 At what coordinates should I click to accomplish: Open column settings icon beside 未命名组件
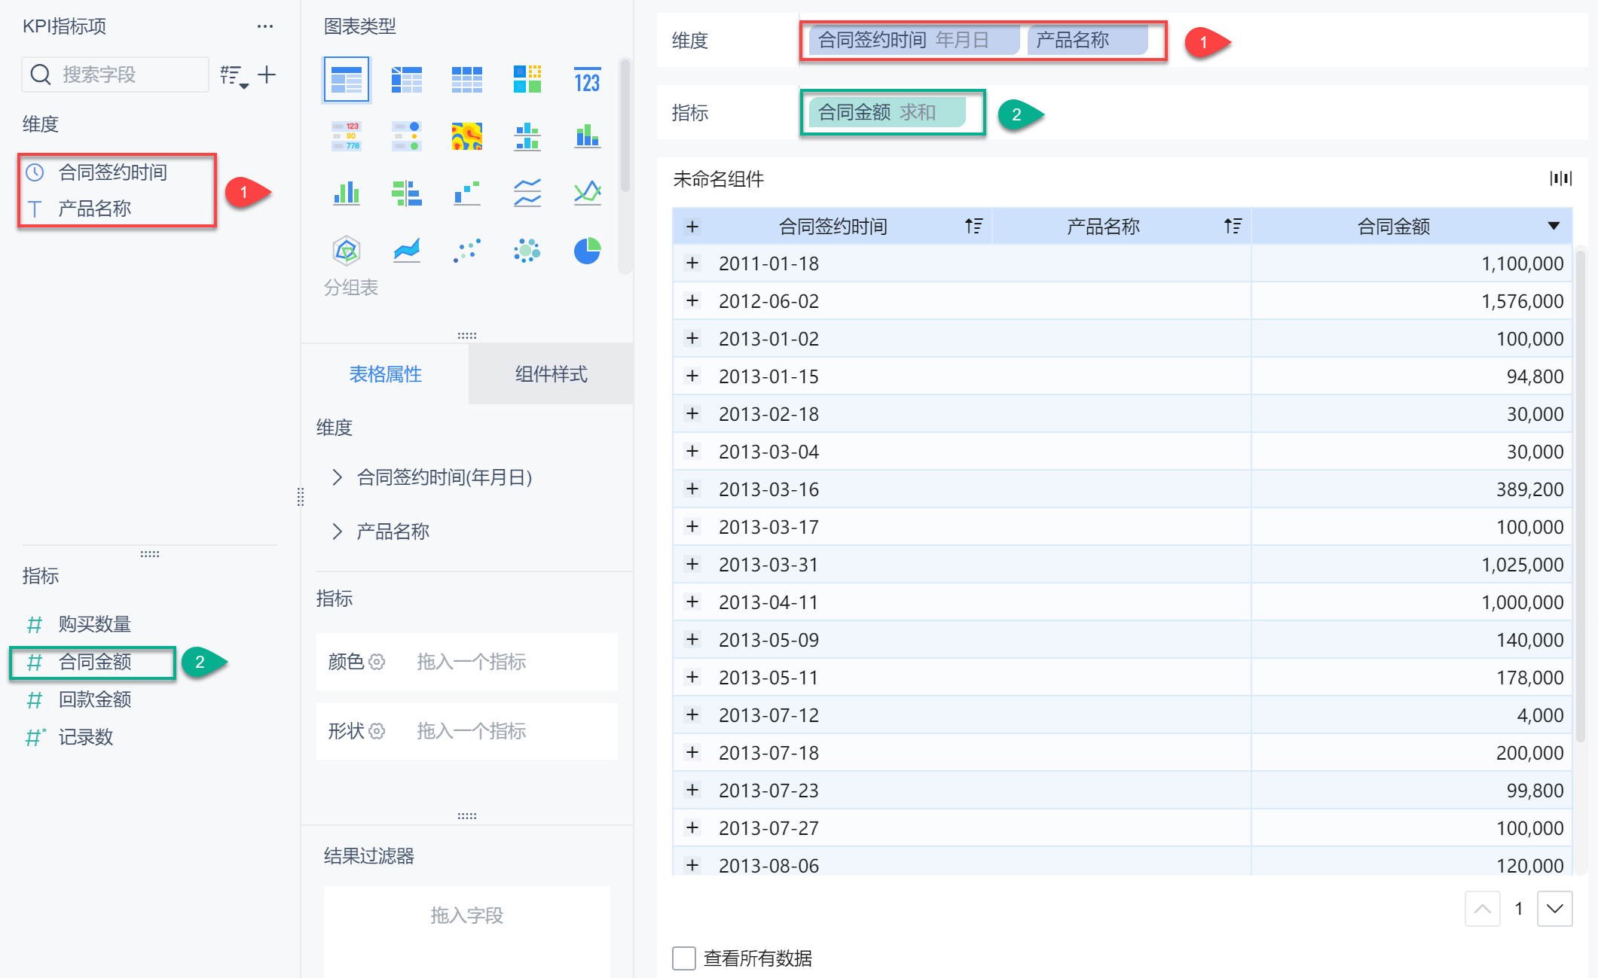1560,178
